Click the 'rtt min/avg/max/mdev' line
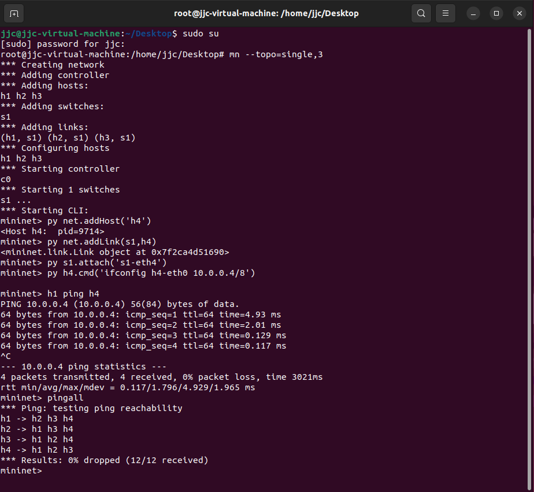Screen dimensions: 534x492 128,387
